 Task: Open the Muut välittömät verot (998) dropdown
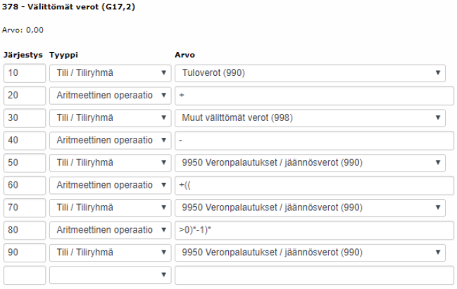click(310, 117)
